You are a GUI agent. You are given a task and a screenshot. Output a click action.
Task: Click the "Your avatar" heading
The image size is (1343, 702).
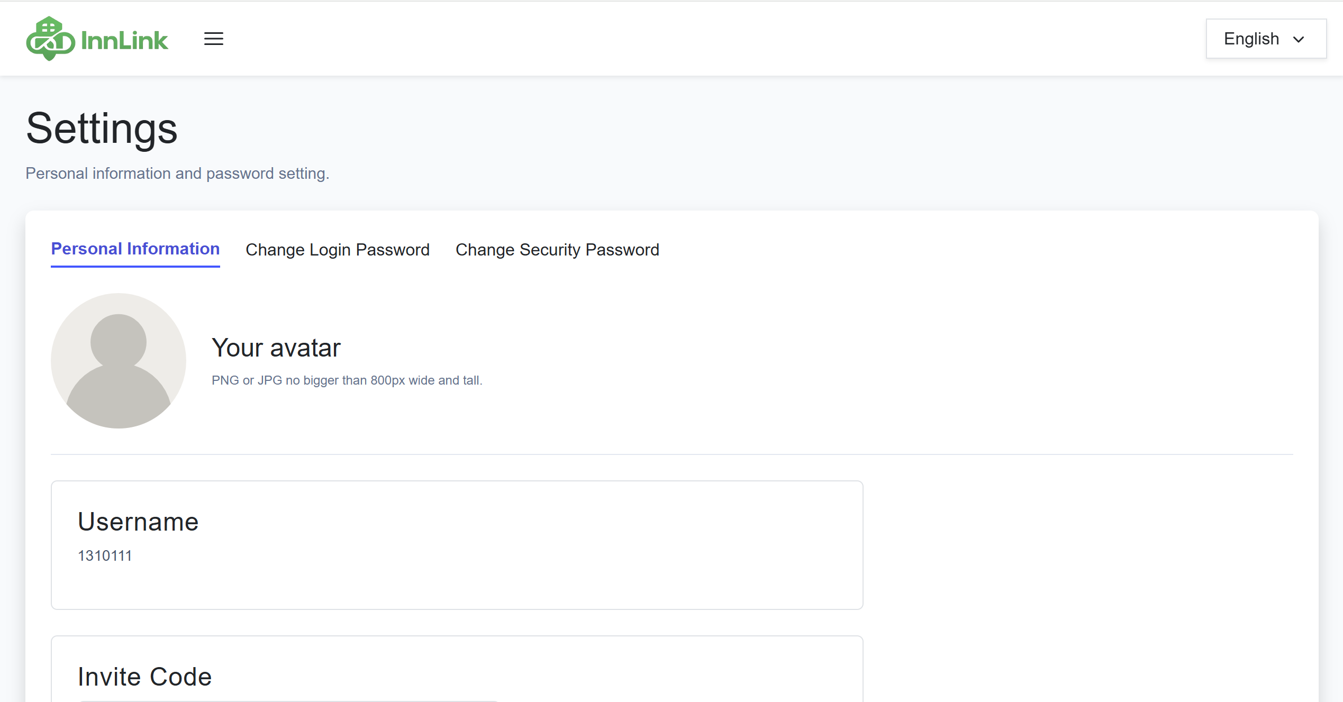pyautogui.click(x=276, y=348)
